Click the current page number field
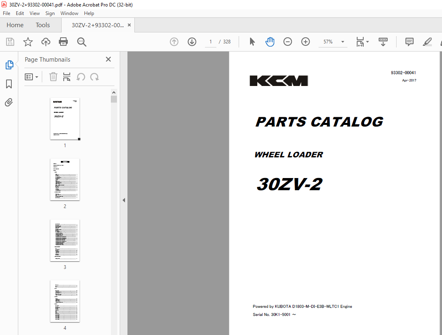 [x=210, y=42]
